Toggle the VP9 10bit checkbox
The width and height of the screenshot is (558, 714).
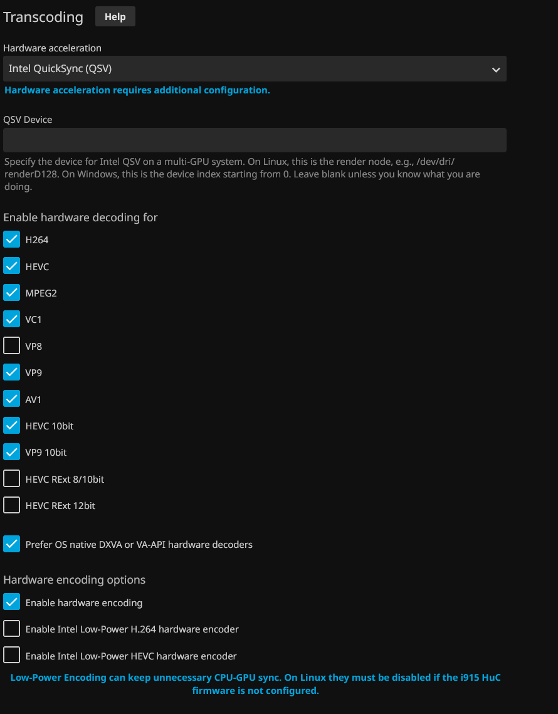(12, 452)
